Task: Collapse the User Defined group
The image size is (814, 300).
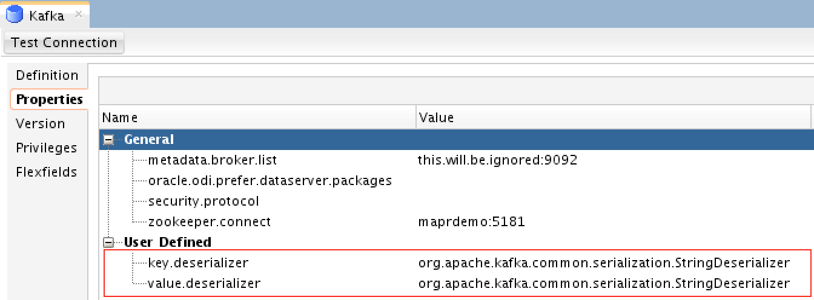Action: pyautogui.click(x=109, y=243)
